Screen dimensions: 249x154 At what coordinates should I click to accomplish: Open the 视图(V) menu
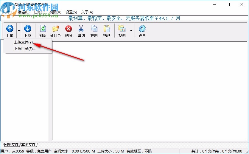click(55, 12)
